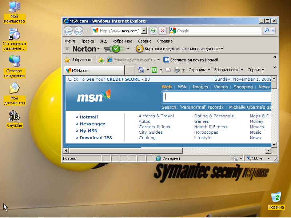Image resolution: width=291 pixels, height=218 pixels.
Task: Switch to Images search tab on MSN
Action: click(200, 87)
